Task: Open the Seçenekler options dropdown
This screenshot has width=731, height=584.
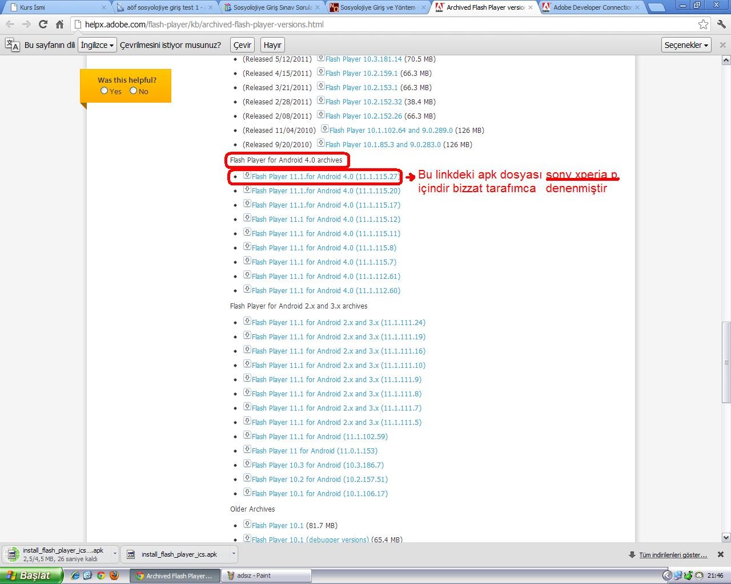Action: [686, 45]
